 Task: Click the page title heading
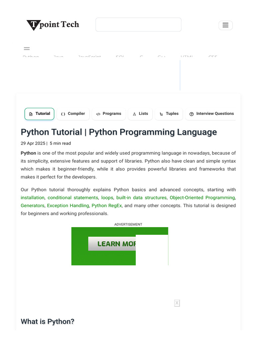tap(119, 132)
